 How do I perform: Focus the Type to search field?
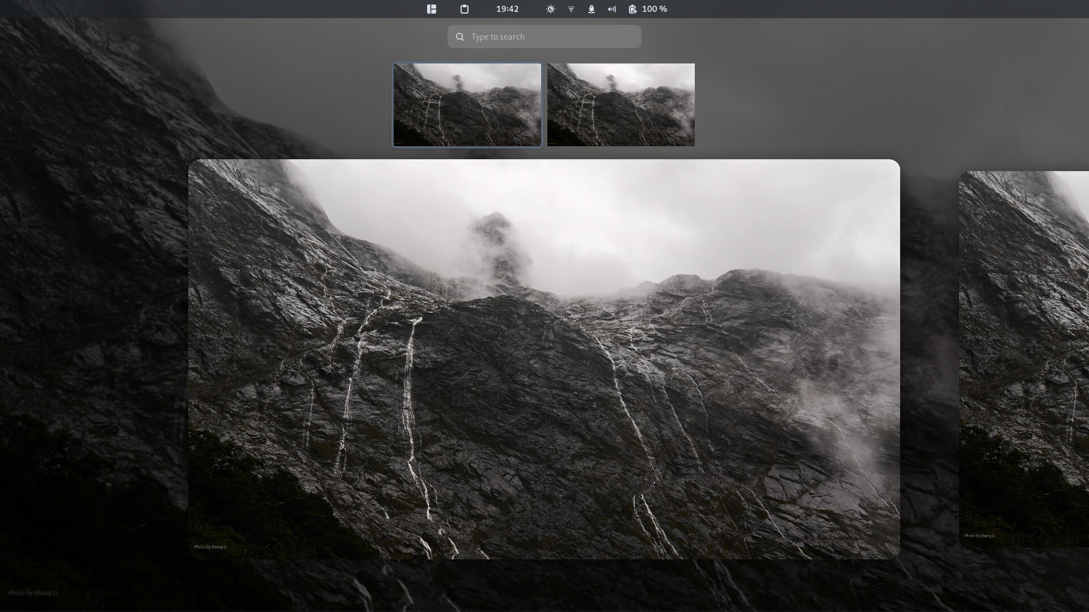pos(550,37)
